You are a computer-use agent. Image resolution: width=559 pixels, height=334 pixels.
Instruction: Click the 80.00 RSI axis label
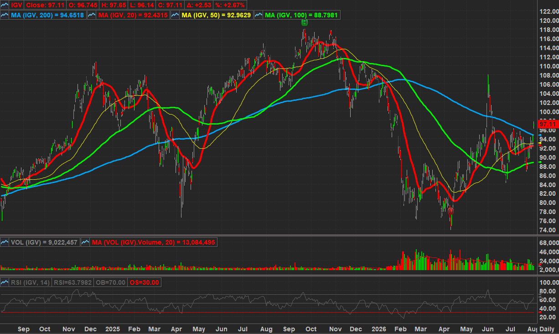click(x=547, y=291)
